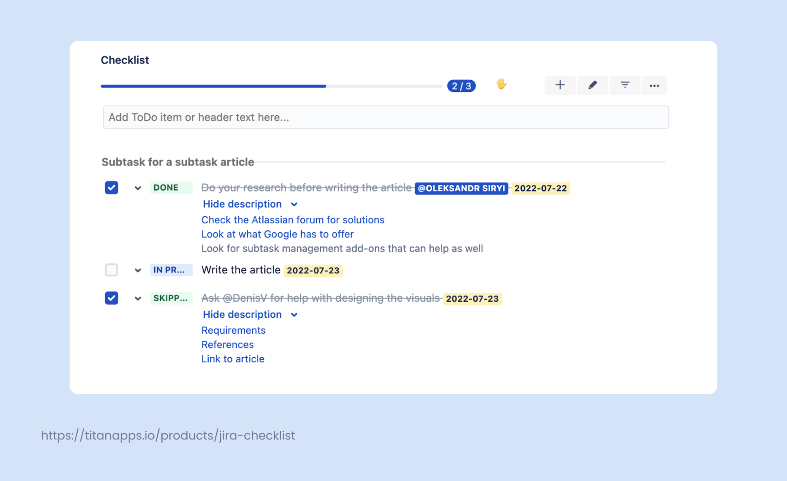Change status via the IN PR... badge

tap(171, 269)
